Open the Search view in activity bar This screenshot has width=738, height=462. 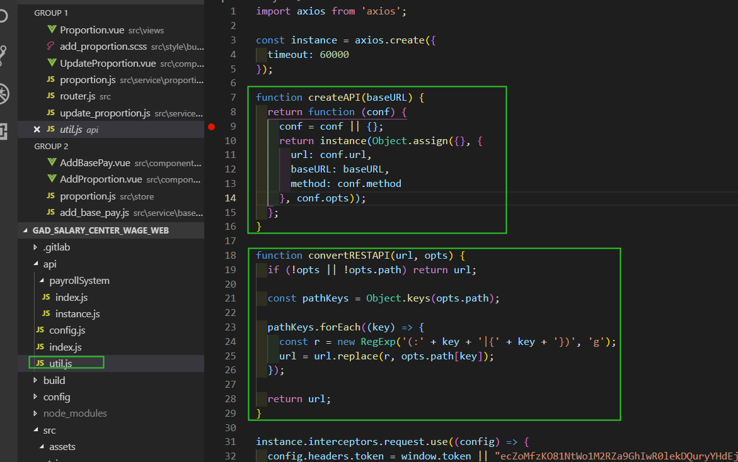click(3, 15)
